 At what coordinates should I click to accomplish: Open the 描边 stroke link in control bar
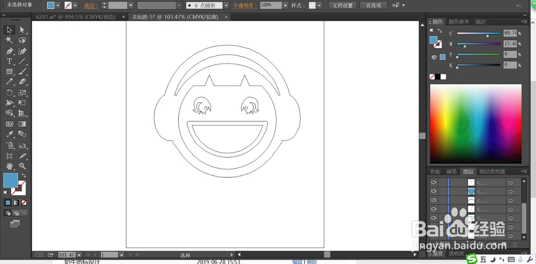(x=91, y=6)
